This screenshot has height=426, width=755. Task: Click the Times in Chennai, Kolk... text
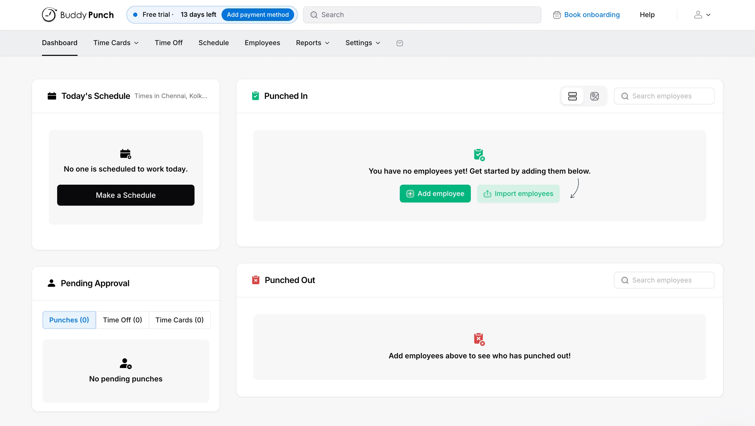tap(171, 96)
